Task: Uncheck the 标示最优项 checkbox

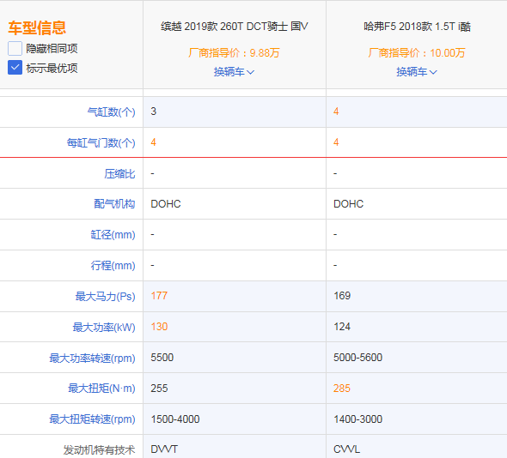Action: [15, 68]
